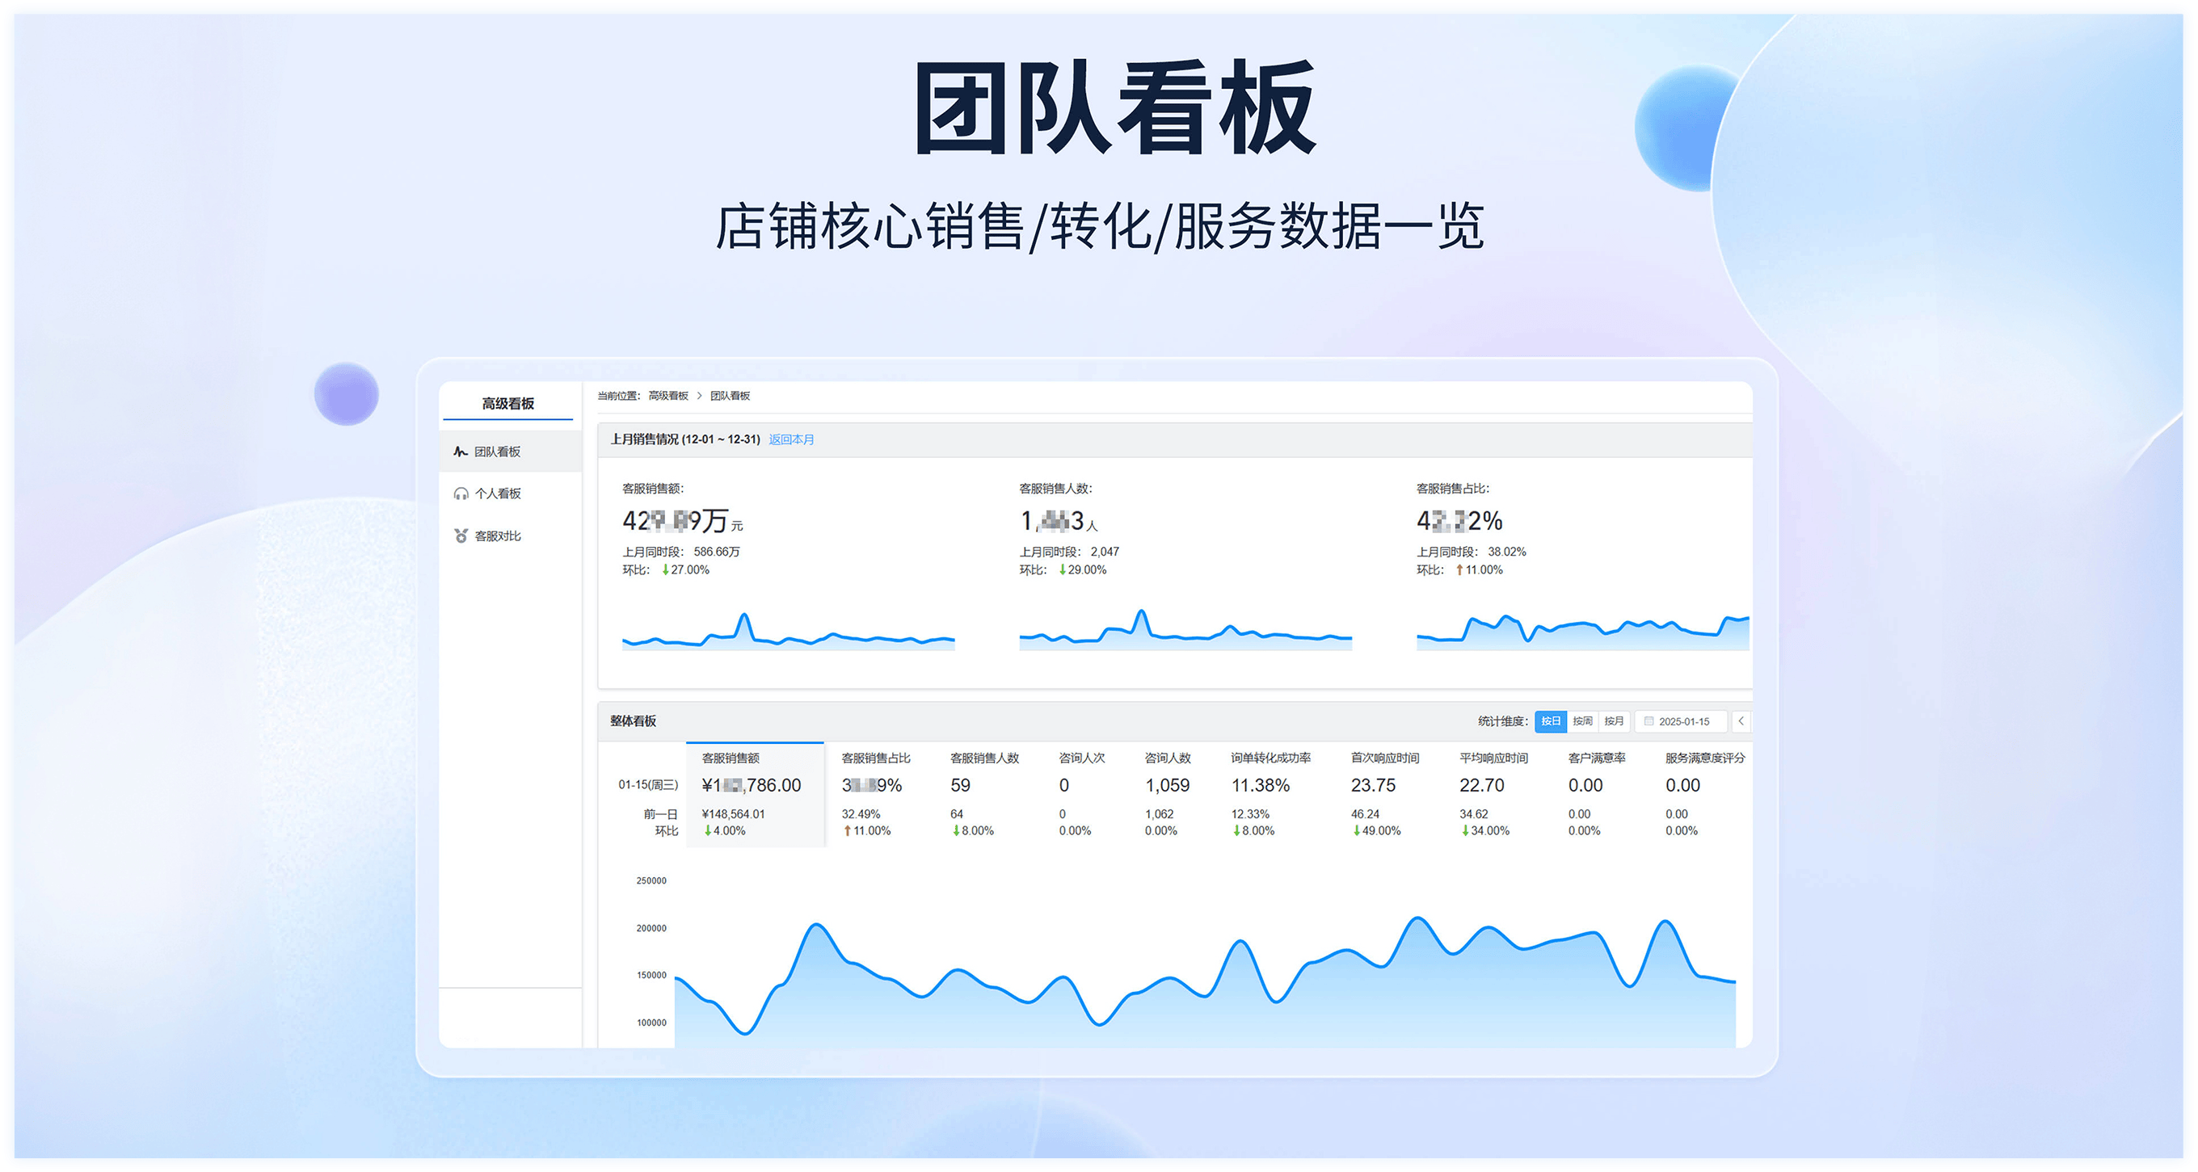The image size is (2198, 1172).
Task: Open the 个人看板 sidebar menu item
Action: [510, 493]
